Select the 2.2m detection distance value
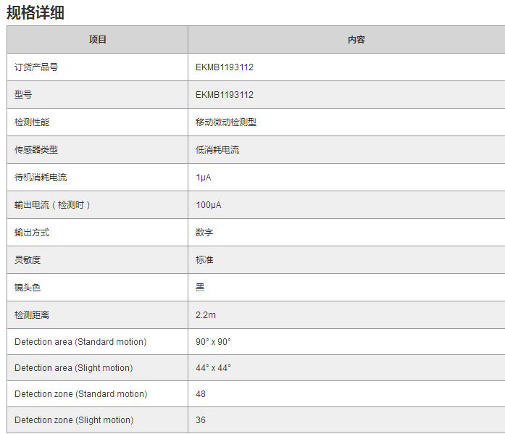Viewport: 505px width, 434px height. pos(206,315)
